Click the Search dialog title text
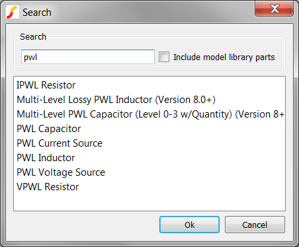 pyautogui.click(x=37, y=13)
